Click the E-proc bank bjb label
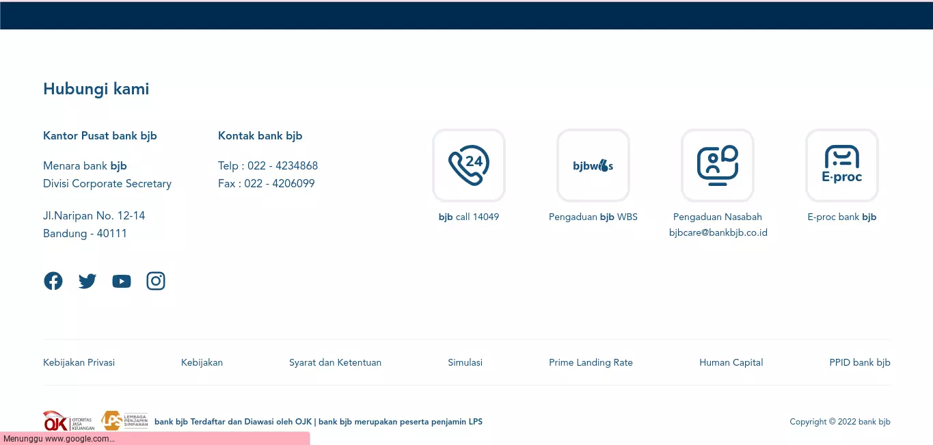The height and width of the screenshot is (445, 933). (x=842, y=217)
